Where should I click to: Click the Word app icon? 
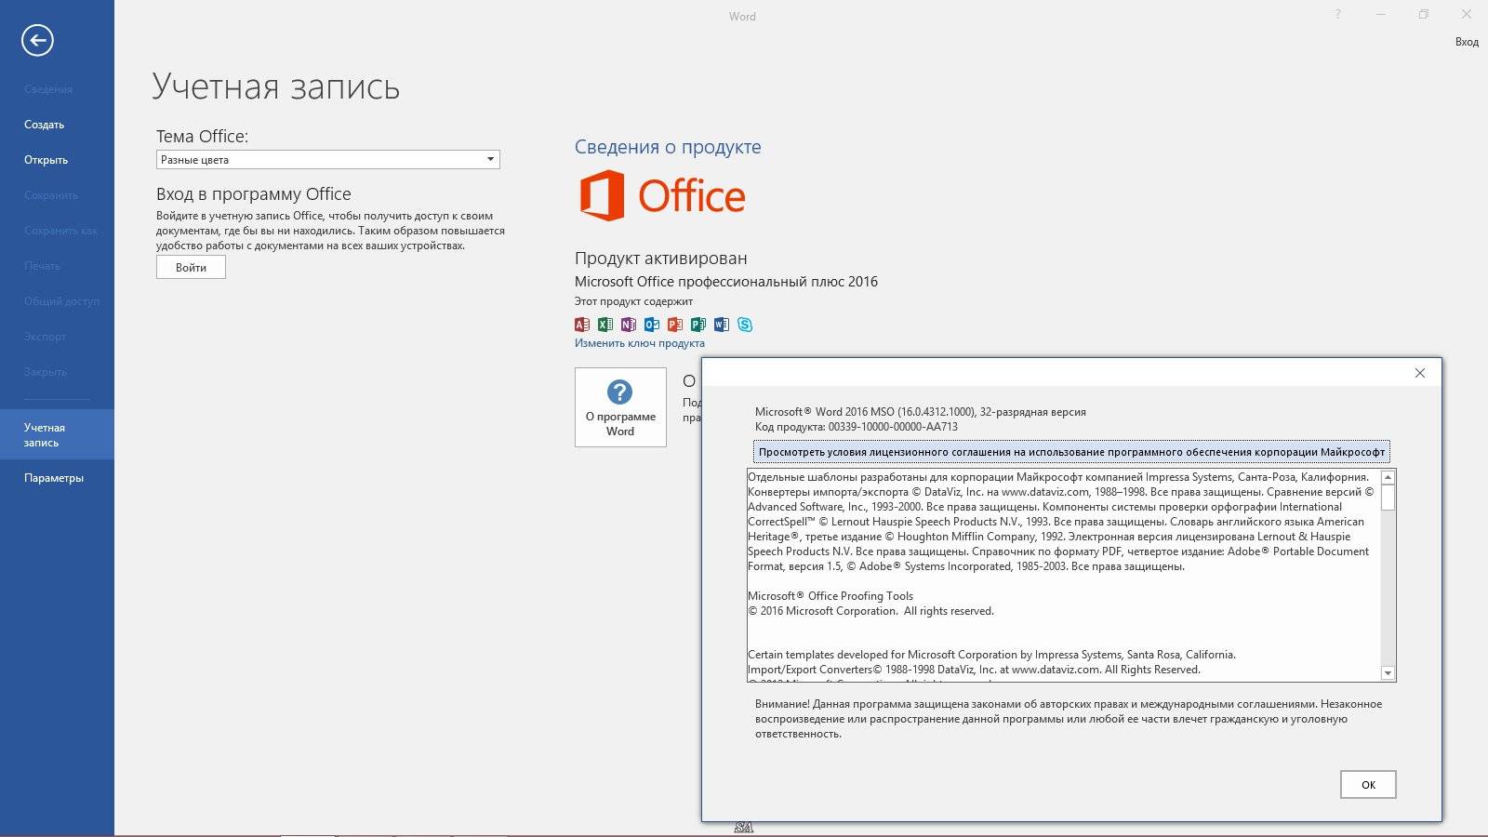[722, 325]
